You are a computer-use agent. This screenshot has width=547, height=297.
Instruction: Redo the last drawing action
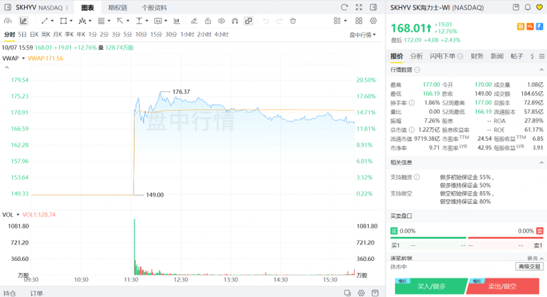click(279, 21)
